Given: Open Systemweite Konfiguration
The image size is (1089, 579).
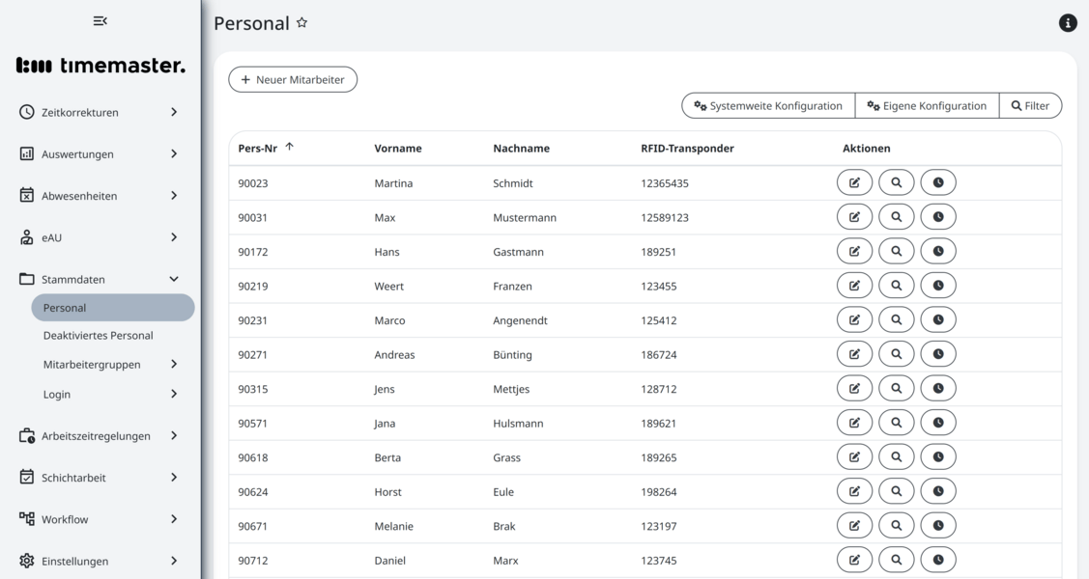Looking at the screenshot, I should coord(768,106).
